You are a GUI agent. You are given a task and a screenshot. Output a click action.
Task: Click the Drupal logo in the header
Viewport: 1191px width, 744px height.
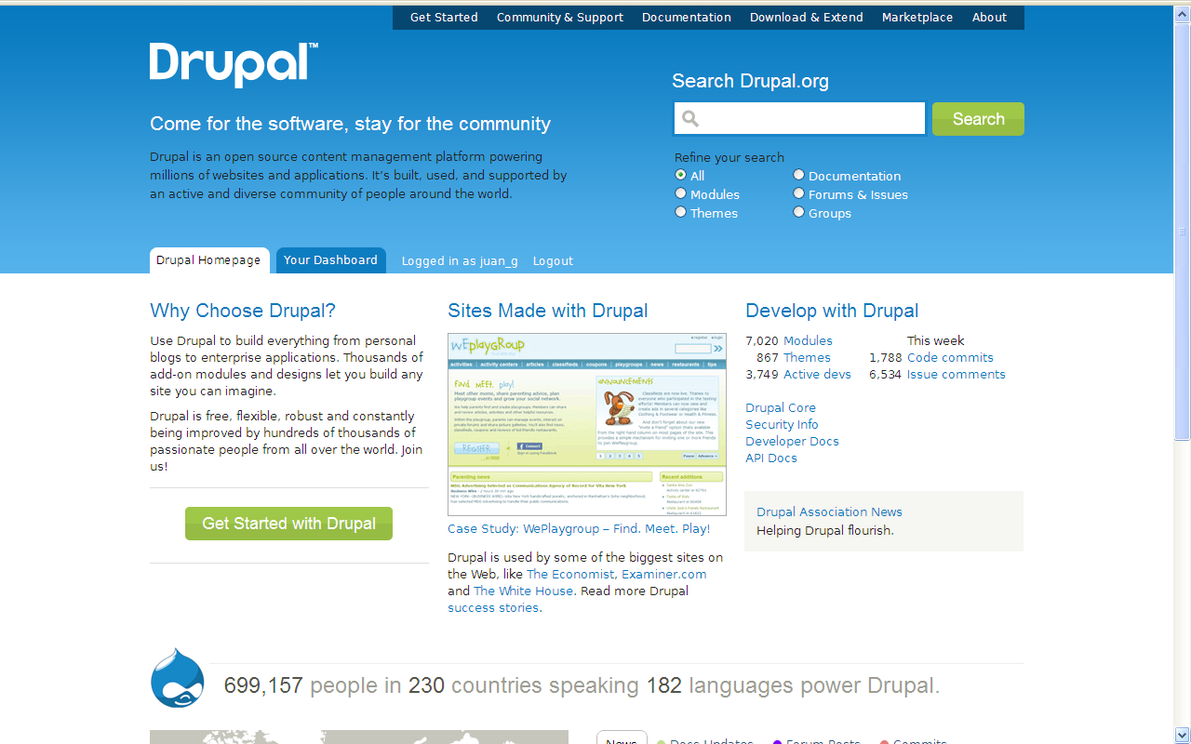tap(234, 64)
